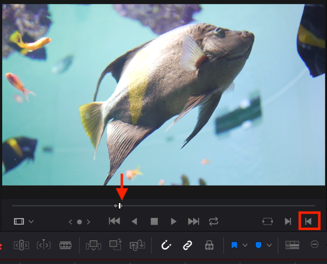Screen dimensions: 327x264
Task: Select the Trim Edit mode tool
Action: (x=21, y=245)
